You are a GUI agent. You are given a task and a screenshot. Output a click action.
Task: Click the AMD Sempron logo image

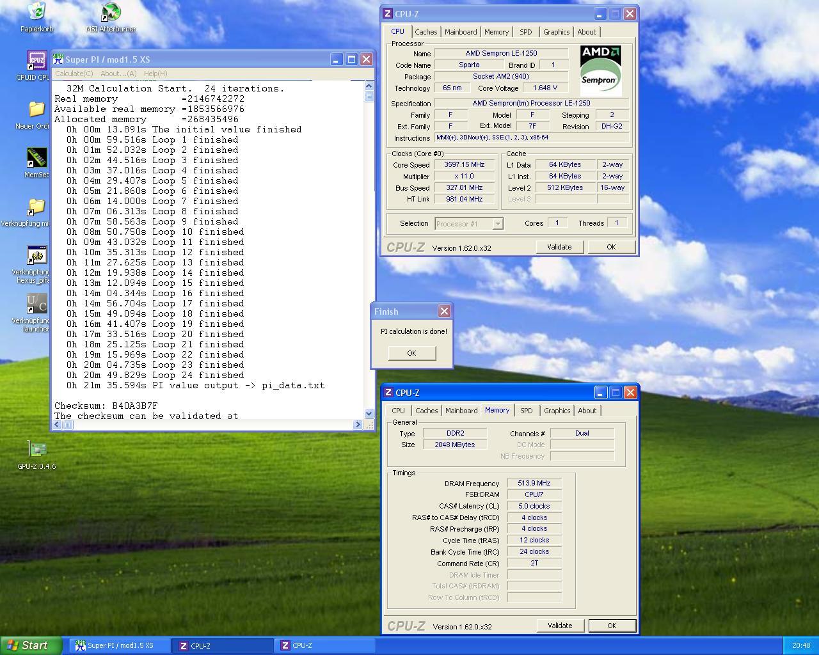tap(601, 70)
